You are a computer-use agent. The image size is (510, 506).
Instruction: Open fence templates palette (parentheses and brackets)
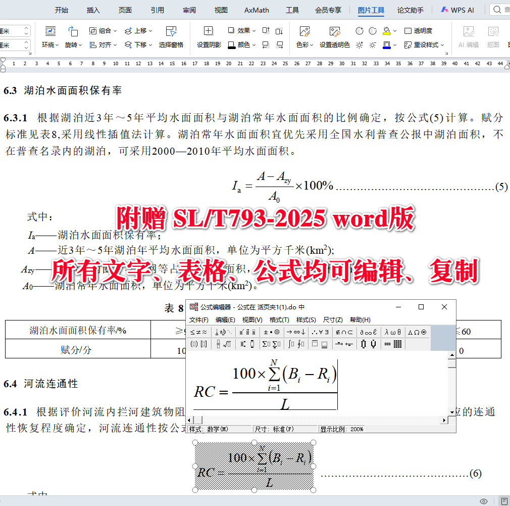coord(199,344)
